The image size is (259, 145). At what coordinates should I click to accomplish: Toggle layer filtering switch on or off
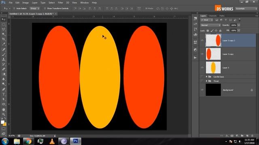click(240, 20)
